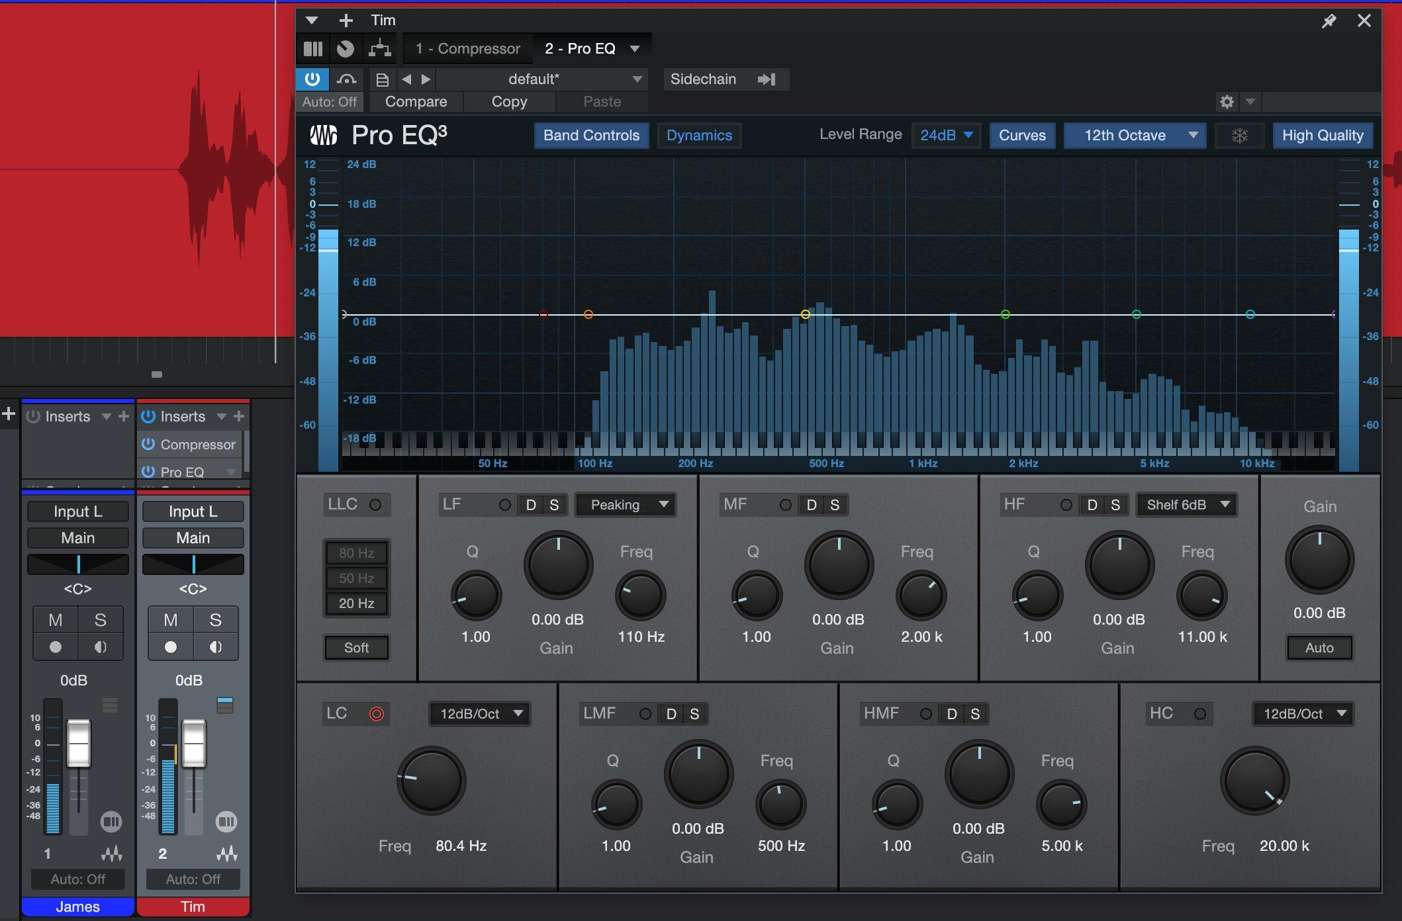The image size is (1402, 921).
Task: Click the freeze spectrum snowflake icon
Action: click(x=1239, y=136)
